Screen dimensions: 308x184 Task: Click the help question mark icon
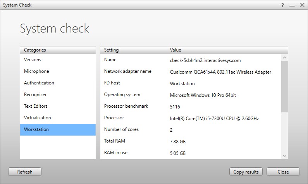click(282, 5)
